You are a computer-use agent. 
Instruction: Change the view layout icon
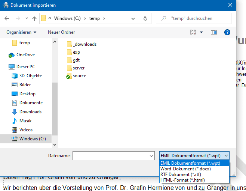click(193, 32)
